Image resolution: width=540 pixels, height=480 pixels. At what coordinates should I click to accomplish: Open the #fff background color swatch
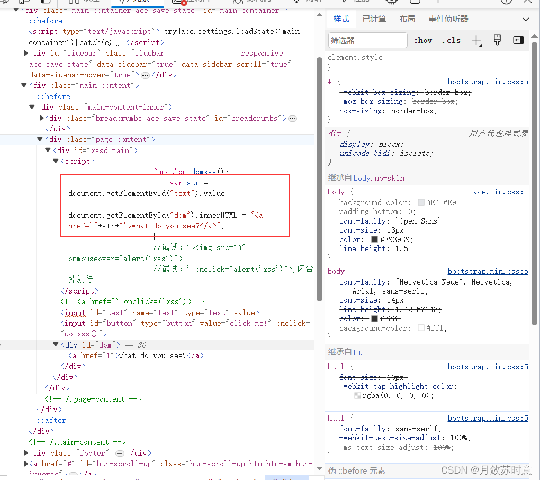click(421, 328)
